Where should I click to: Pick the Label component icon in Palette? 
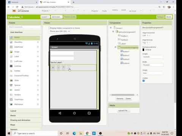click(11, 56)
